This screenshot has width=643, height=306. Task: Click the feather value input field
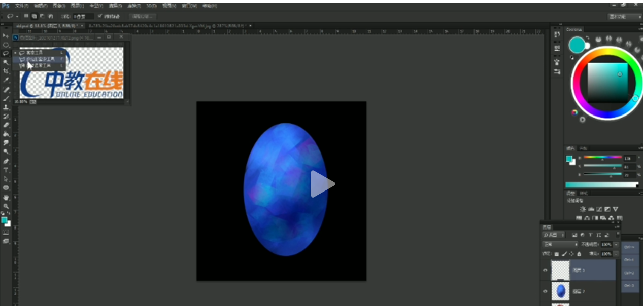(x=83, y=16)
